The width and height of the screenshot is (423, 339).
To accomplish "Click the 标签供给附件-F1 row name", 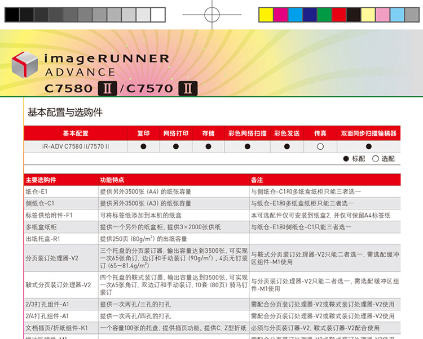I will (x=49, y=215).
